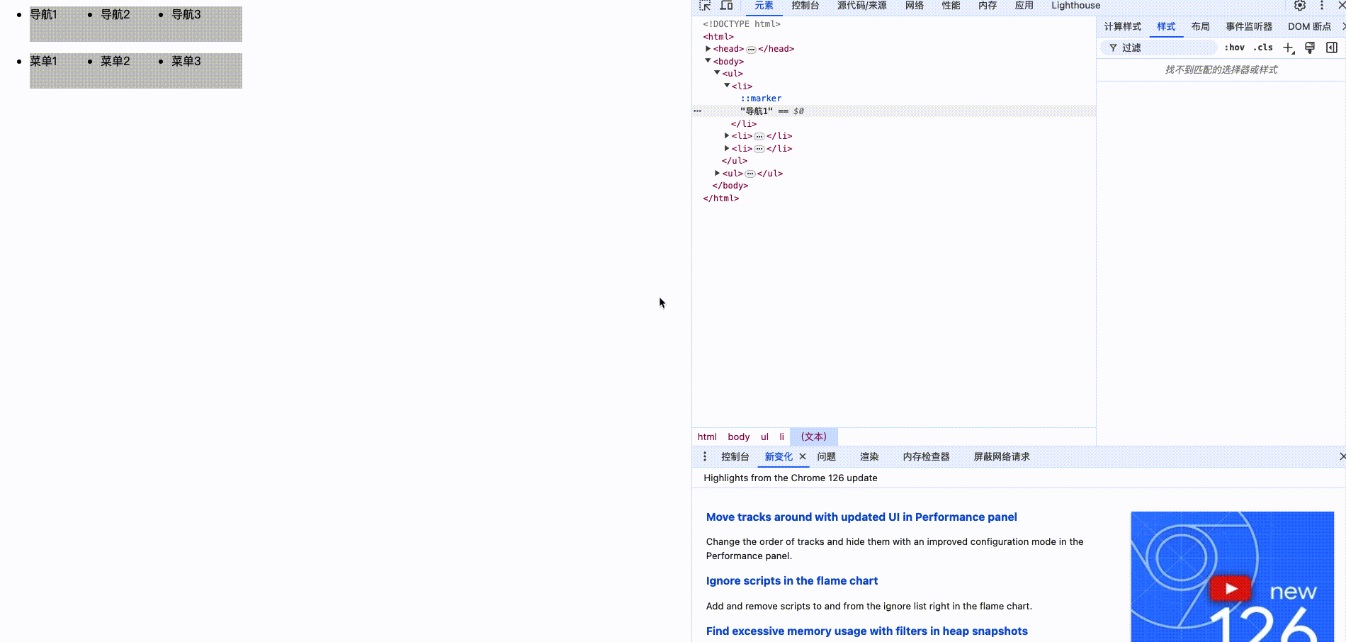
Task: Add a new style rule with plus icon
Action: 1288,47
